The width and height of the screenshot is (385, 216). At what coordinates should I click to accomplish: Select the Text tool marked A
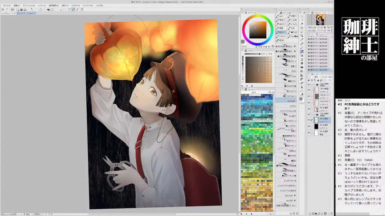point(302,87)
